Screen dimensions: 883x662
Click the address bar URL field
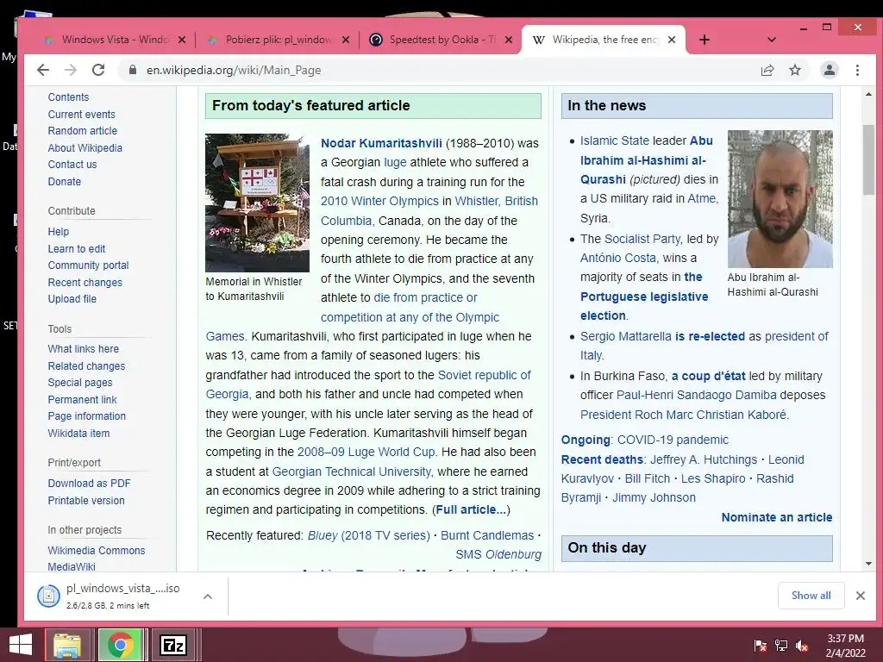[x=439, y=70]
